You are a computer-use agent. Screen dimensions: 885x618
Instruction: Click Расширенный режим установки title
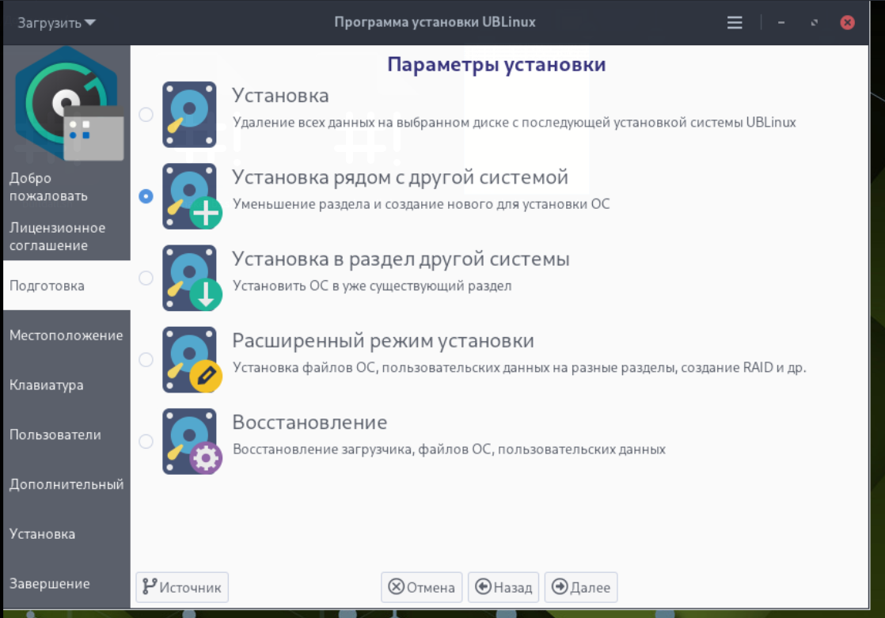(382, 341)
